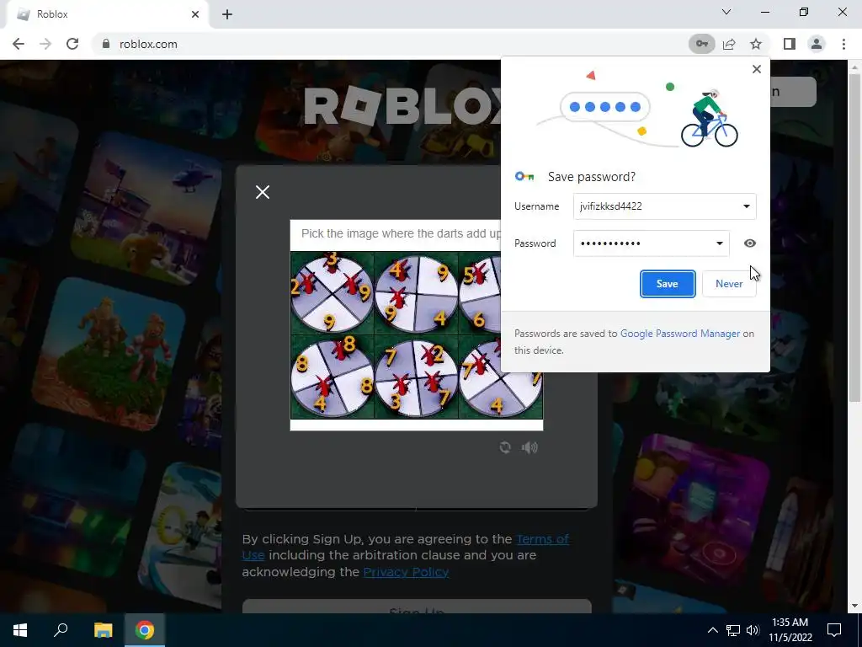Share this page icon in the address bar
This screenshot has height=647, width=862.
729,44
